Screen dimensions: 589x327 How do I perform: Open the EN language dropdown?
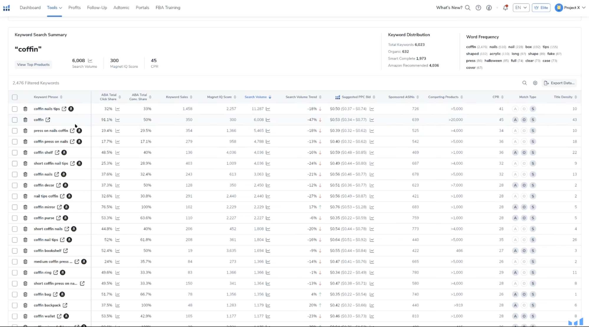521,8
